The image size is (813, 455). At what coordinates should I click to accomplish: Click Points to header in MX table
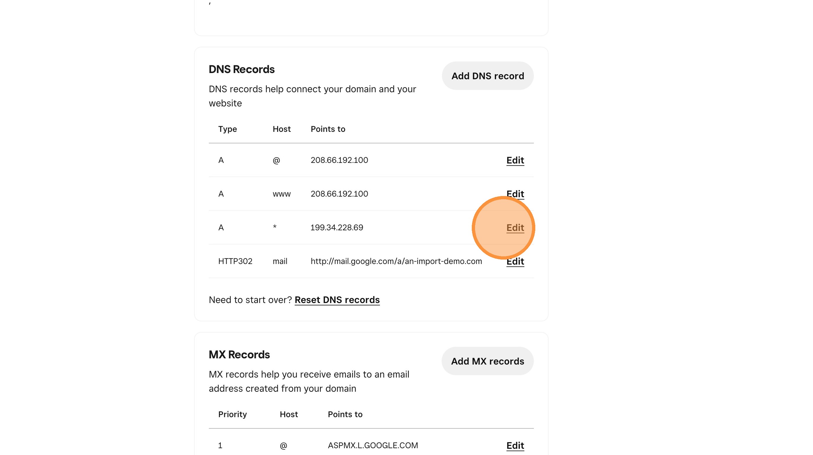point(345,414)
